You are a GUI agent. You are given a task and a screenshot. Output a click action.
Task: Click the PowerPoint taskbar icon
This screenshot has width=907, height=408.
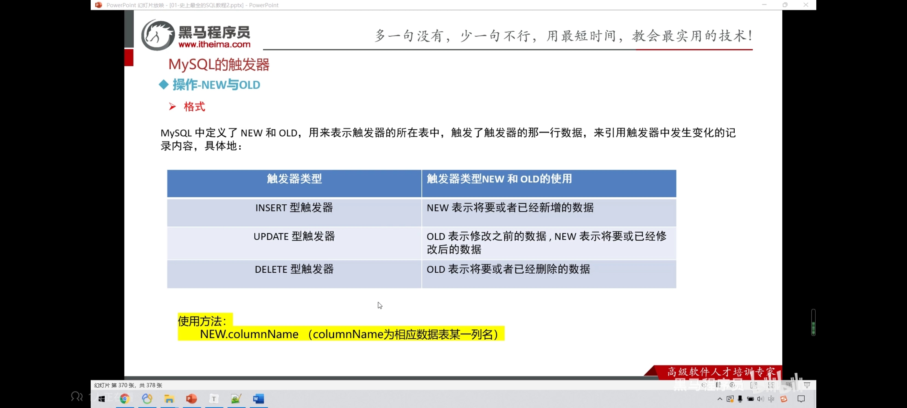coord(191,399)
